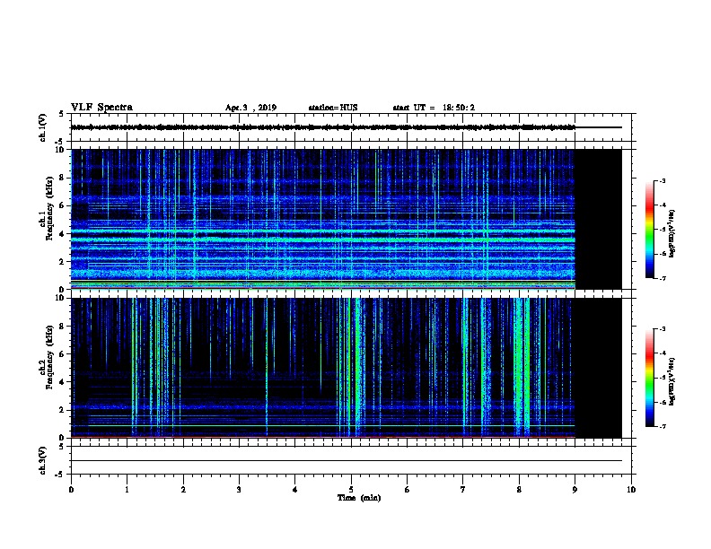
Task: Click time axis tick label "9"
Action: click(x=575, y=490)
